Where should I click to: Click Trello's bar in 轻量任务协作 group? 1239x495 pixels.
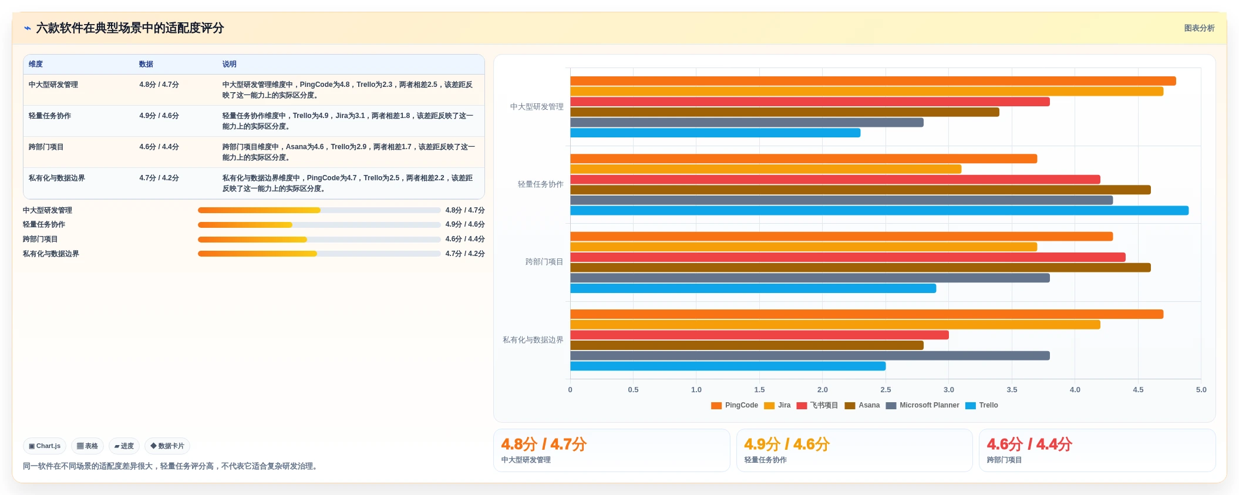pyautogui.click(x=879, y=211)
